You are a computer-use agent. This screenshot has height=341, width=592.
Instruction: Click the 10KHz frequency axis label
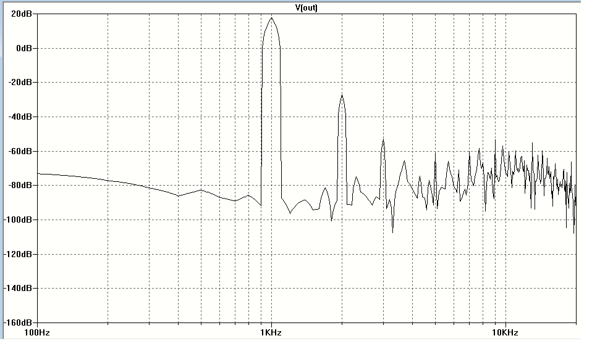tap(505, 333)
